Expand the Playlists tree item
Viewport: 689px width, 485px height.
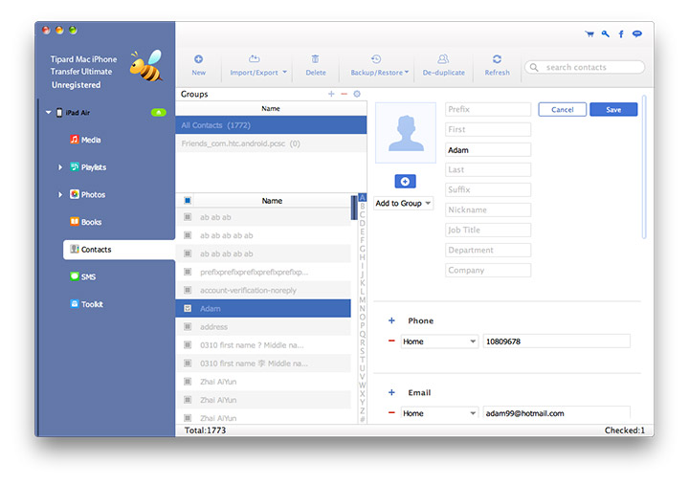click(60, 167)
